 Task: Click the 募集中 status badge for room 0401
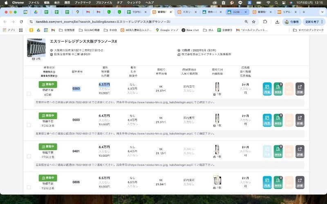pos(48,147)
